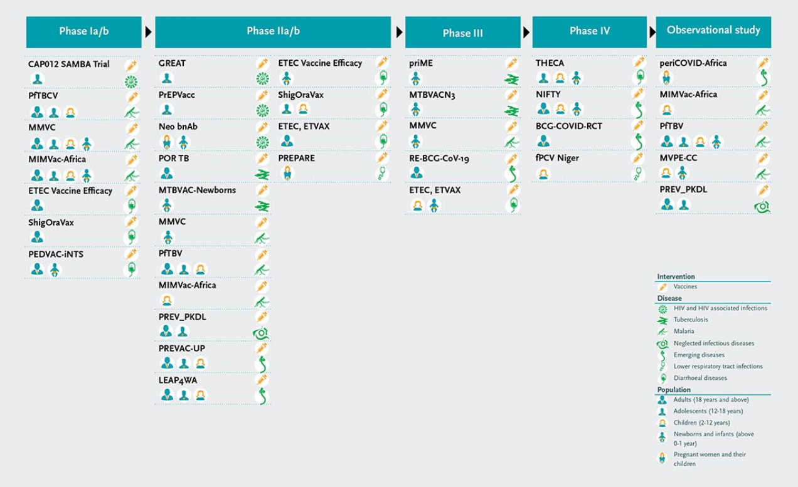Click the arrow between Phase Ia/b and IIa/b

[148, 32]
